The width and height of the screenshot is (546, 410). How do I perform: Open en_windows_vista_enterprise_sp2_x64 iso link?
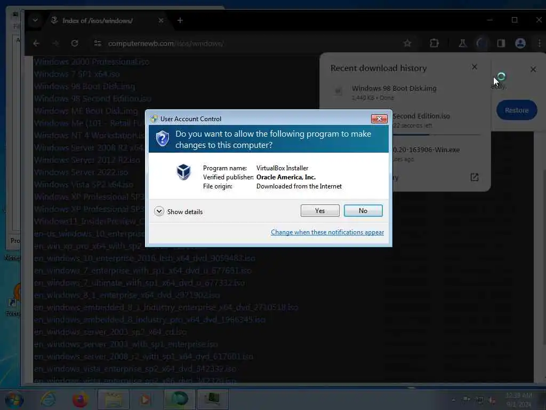135,369
